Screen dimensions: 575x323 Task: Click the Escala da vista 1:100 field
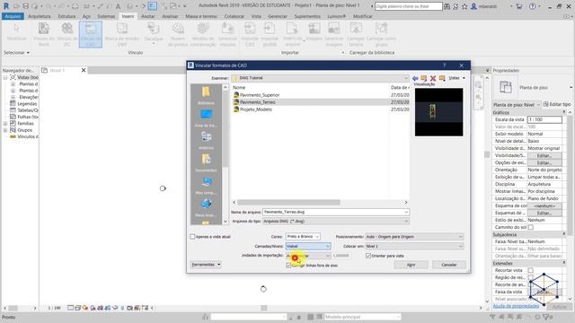point(544,119)
